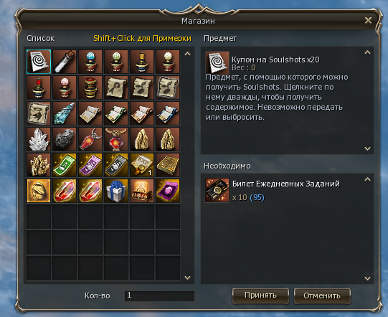Screen dimensions: 388x317
Task: Click description panel scroll down arrow
Action: [367, 148]
